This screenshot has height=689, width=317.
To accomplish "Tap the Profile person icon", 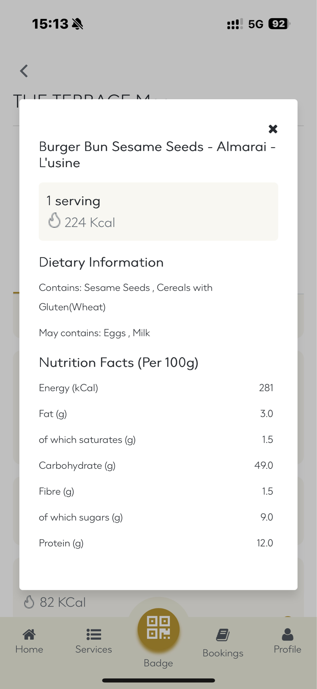I will pos(287,634).
